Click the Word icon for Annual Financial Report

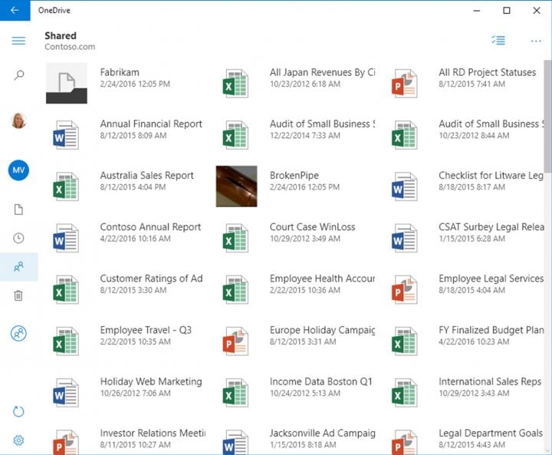66,135
